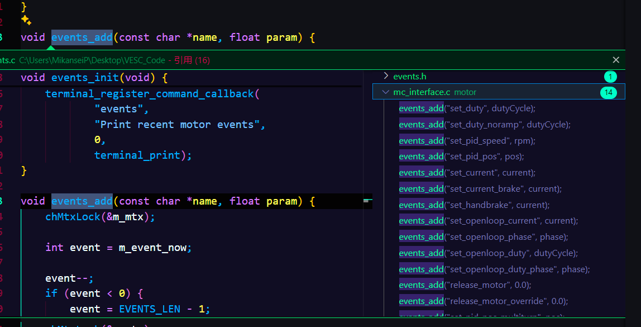Click the 14 references count badge
This screenshot has height=327, width=641.
608,92
